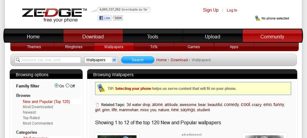
Task: Open the alone tag
Action: pos(157,104)
